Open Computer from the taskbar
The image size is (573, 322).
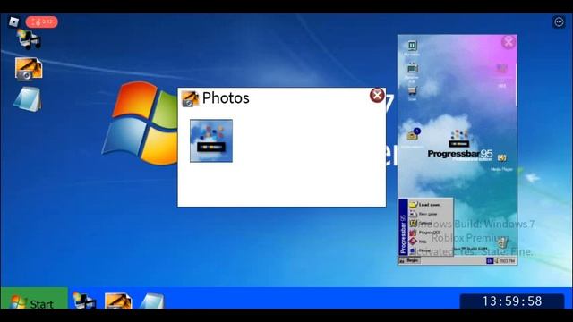pos(83,301)
